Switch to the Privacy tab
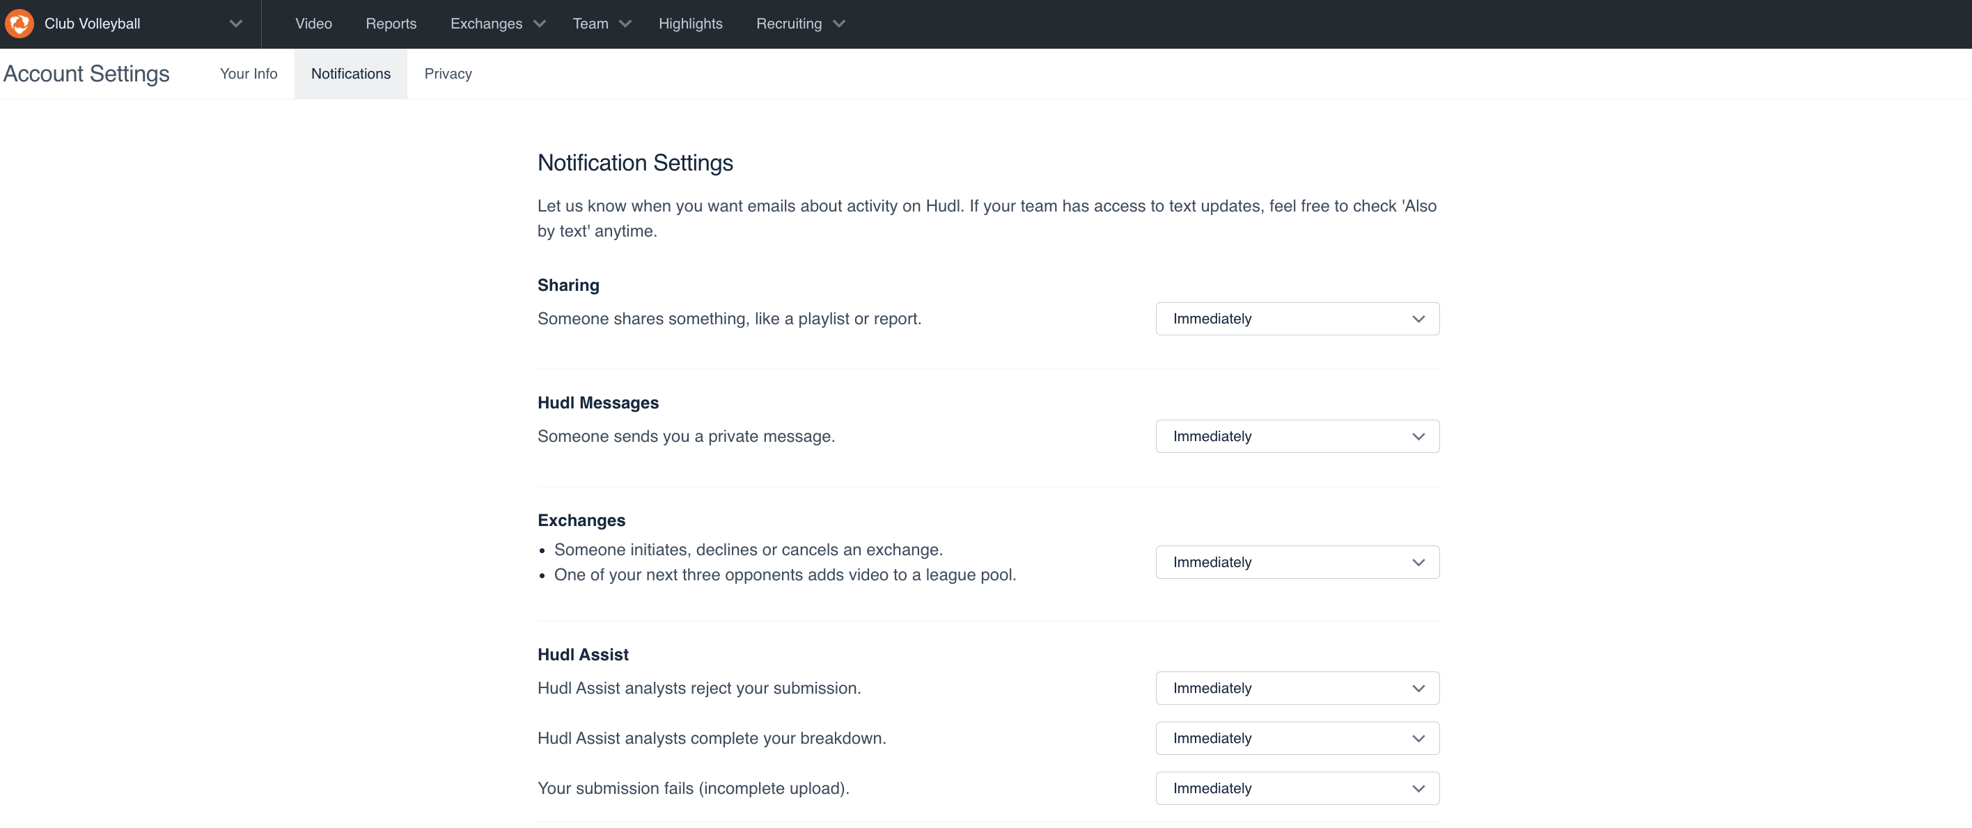Screen dimensions: 1972x828 tap(448, 74)
